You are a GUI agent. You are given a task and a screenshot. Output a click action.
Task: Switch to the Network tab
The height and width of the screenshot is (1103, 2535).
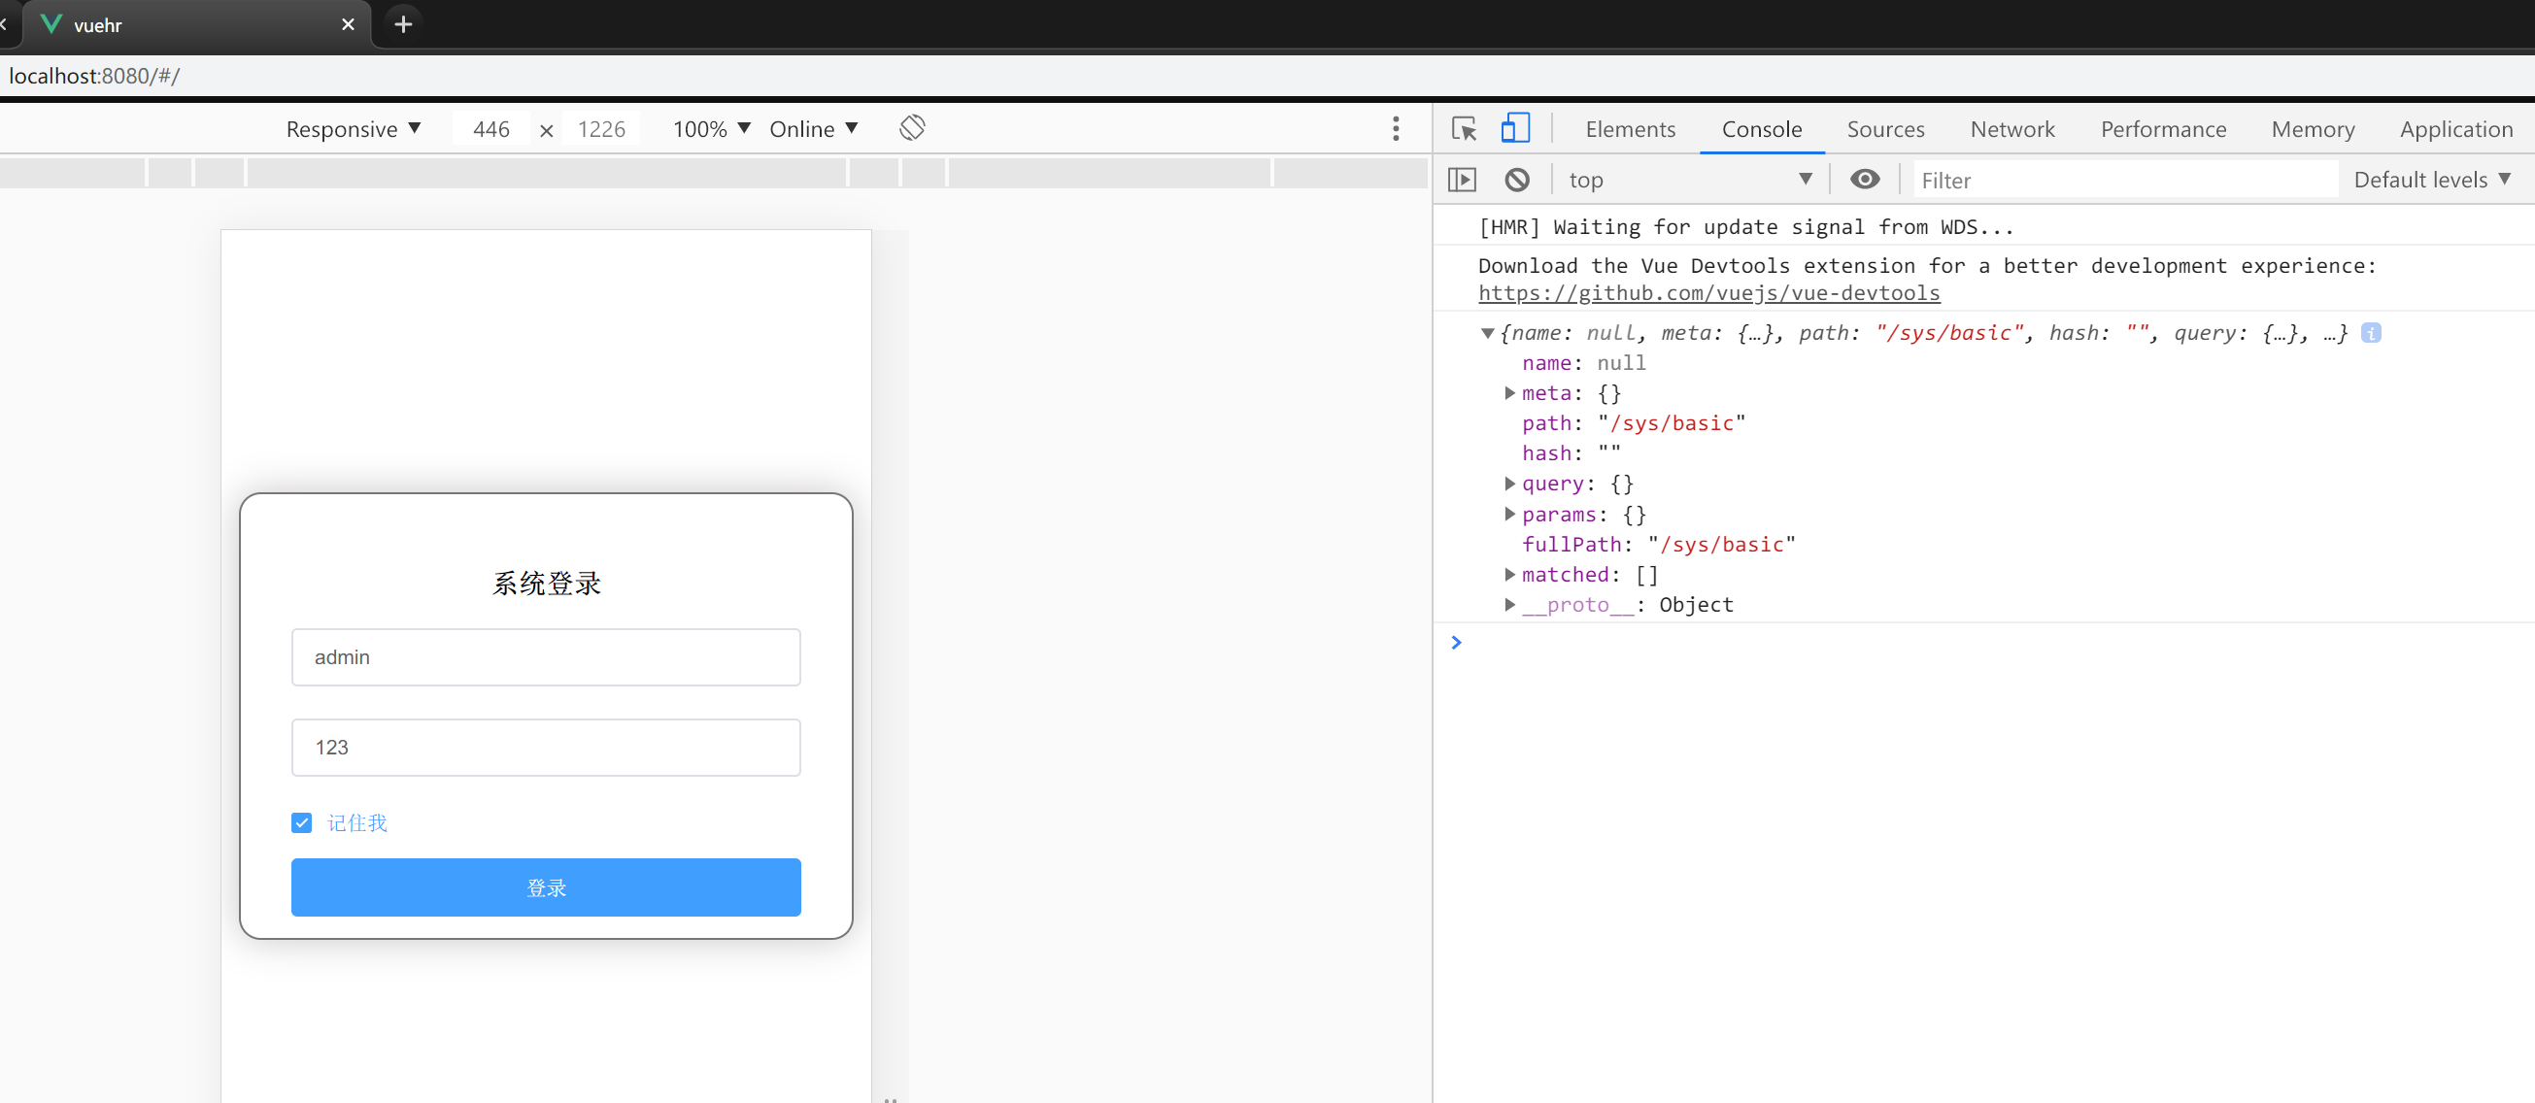(2011, 129)
